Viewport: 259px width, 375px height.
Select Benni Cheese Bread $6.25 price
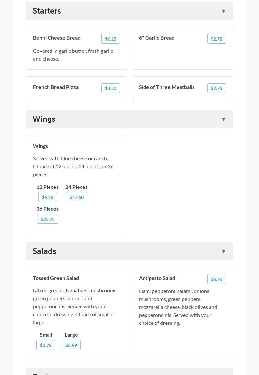tap(111, 39)
